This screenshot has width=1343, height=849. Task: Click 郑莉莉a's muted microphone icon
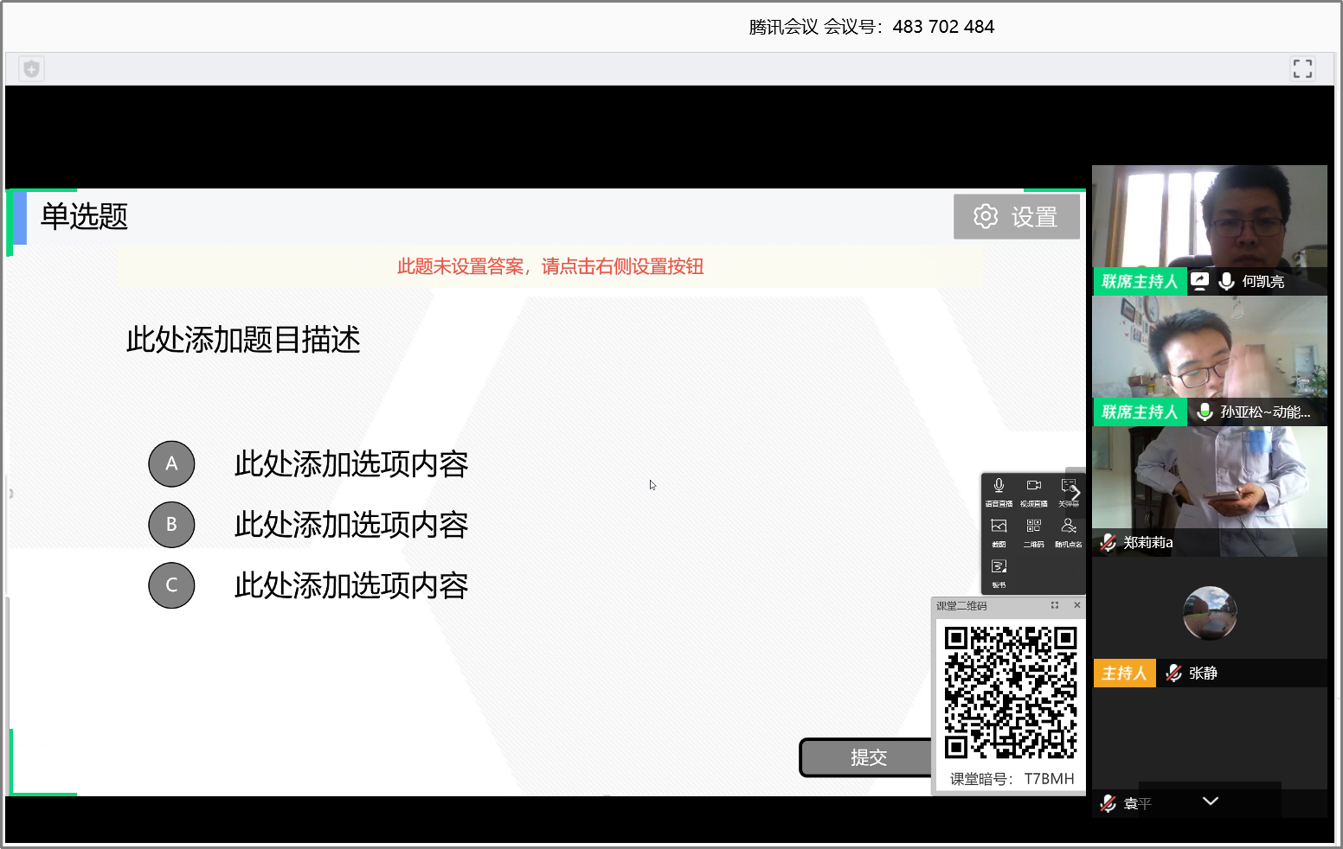[1108, 542]
